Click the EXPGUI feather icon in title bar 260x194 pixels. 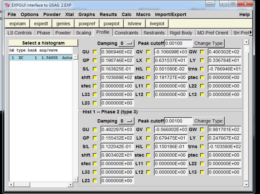click(x=7, y=5)
